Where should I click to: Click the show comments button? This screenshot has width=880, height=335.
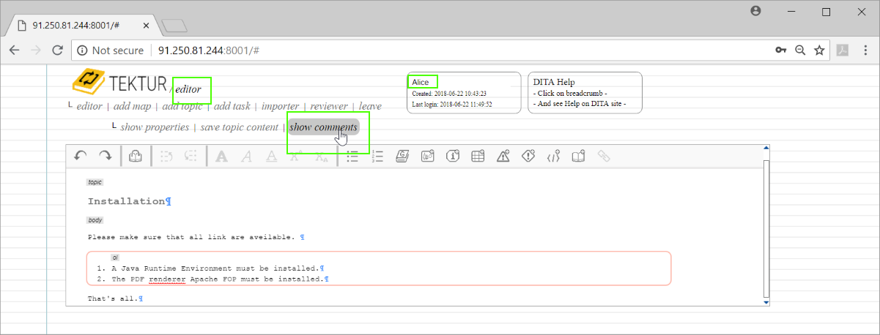[x=323, y=127]
